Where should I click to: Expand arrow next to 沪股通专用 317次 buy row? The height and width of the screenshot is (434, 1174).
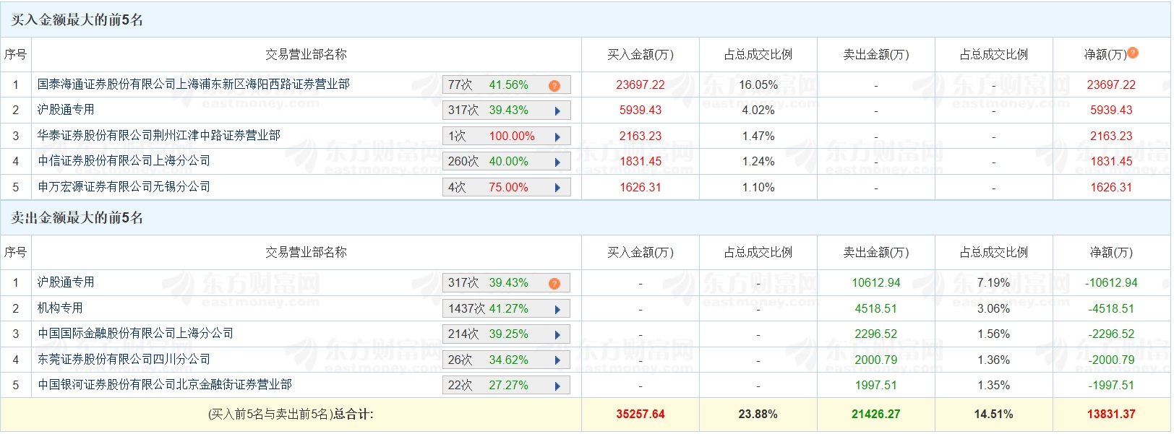(x=557, y=111)
